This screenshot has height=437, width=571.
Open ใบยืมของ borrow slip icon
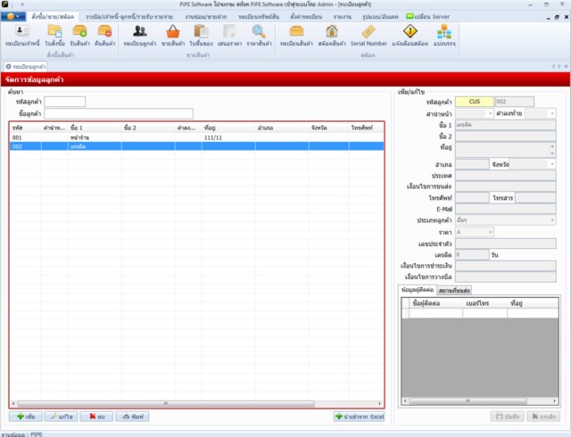(201, 36)
